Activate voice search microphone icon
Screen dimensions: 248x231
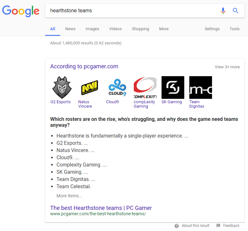(223, 11)
